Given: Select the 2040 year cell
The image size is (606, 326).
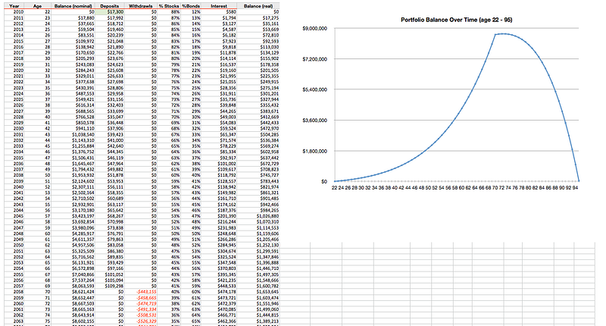Looking at the screenshot, I should tap(14, 187).
